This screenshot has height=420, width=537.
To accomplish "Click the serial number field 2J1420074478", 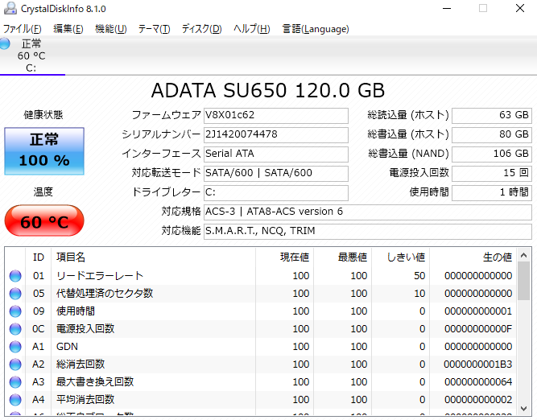I will click(276, 135).
